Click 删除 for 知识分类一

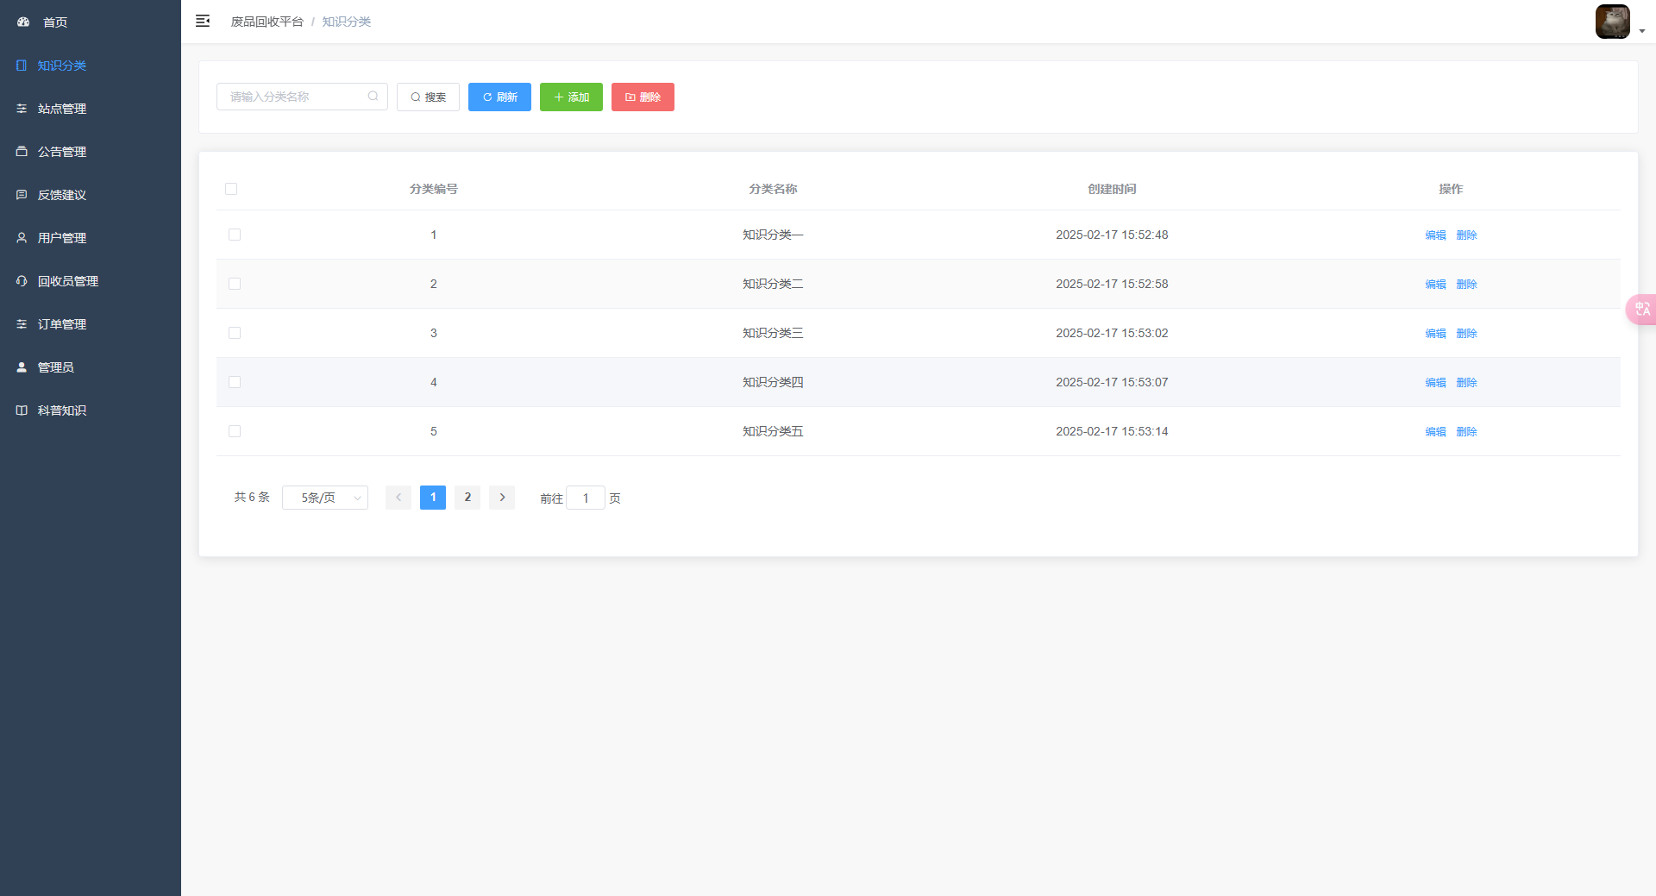coord(1466,235)
